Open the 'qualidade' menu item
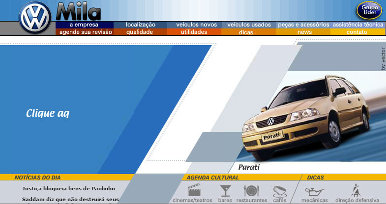 point(140,32)
